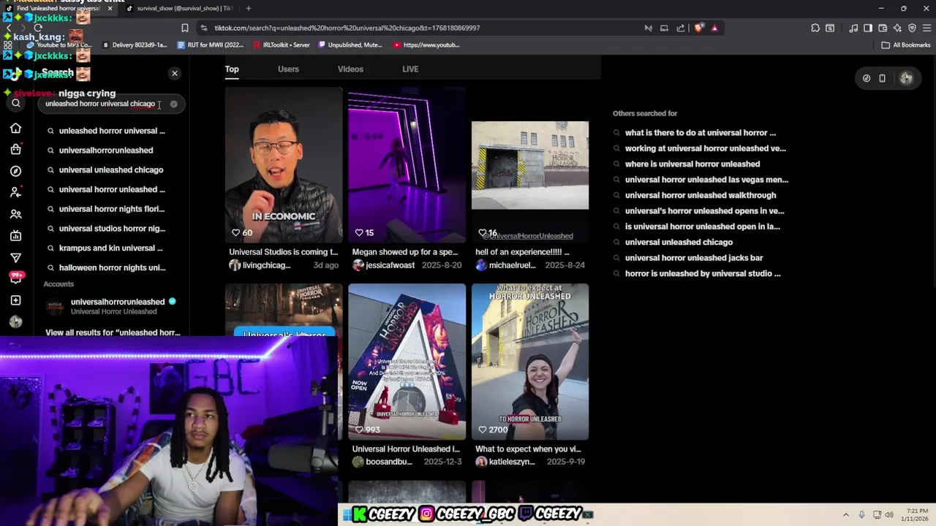
Task: Open the livingchicag... video with 60 likes
Action: click(x=284, y=165)
